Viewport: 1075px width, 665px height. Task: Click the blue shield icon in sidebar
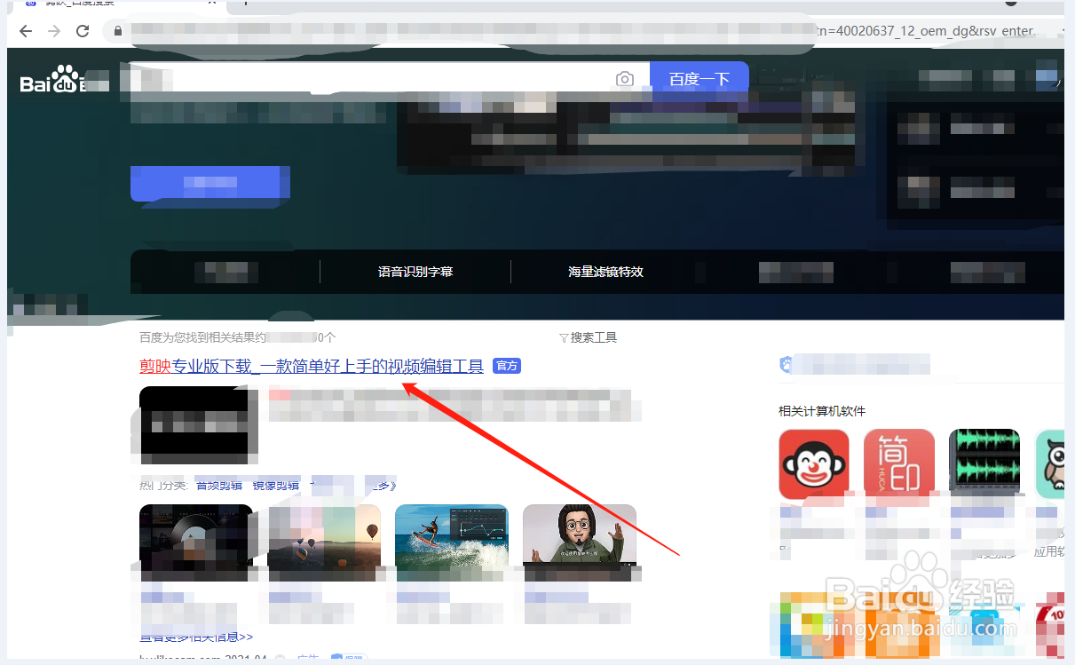pyautogui.click(x=785, y=364)
